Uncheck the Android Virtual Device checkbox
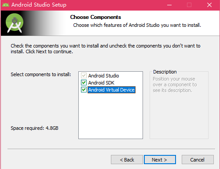Viewport: 220px width, 169px height. tap(84, 90)
